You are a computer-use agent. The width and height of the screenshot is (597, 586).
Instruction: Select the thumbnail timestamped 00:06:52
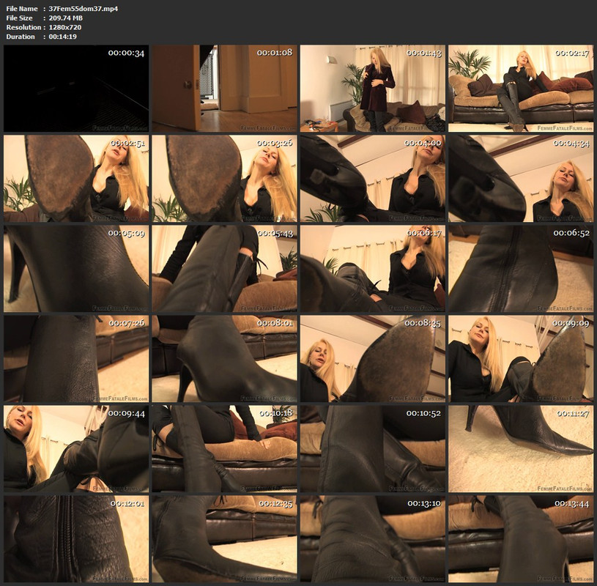521,268
